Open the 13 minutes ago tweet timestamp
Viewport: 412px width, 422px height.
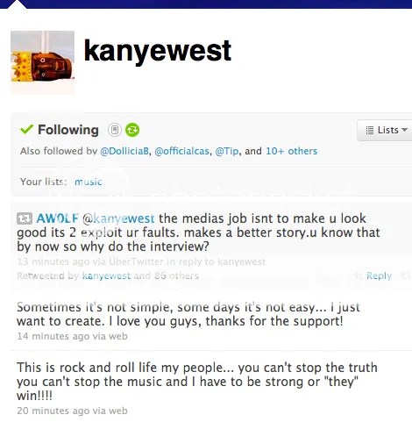[53, 261]
